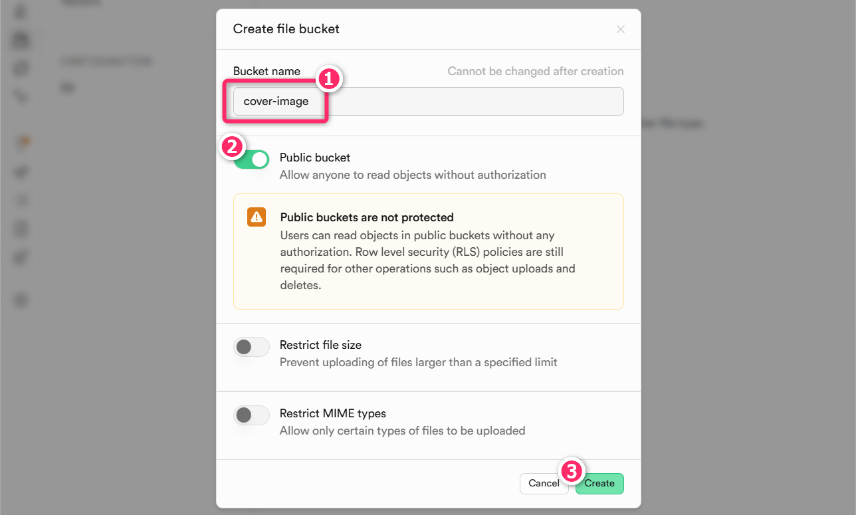
Task: Disable the Public bucket toggle
Action: [253, 159]
